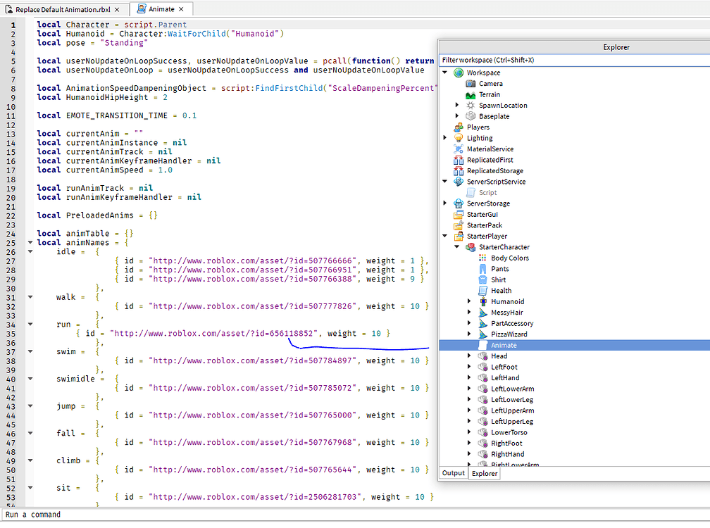Expand the ServerStorage tree node

click(445, 203)
